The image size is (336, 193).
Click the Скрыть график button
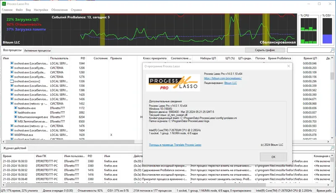pos(265,50)
